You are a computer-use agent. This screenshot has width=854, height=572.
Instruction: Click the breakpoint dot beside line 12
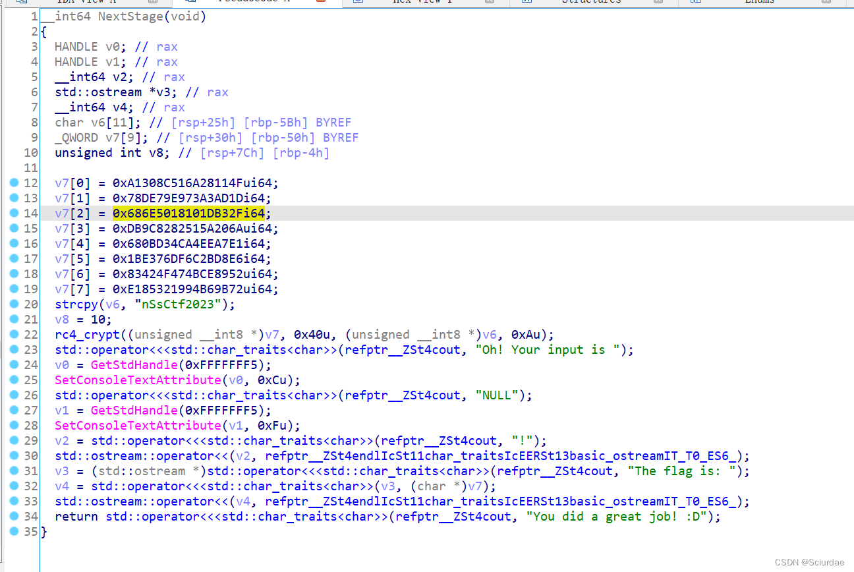pyautogui.click(x=14, y=183)
